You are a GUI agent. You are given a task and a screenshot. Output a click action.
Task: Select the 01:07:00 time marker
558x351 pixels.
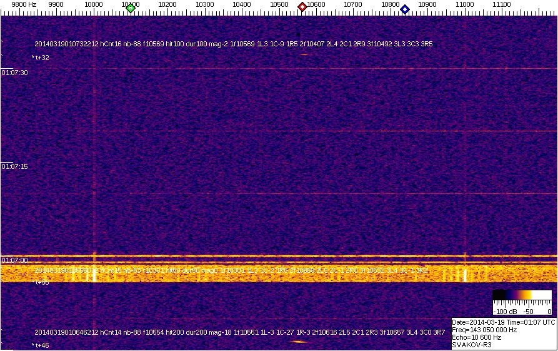[x=15, y=260]
